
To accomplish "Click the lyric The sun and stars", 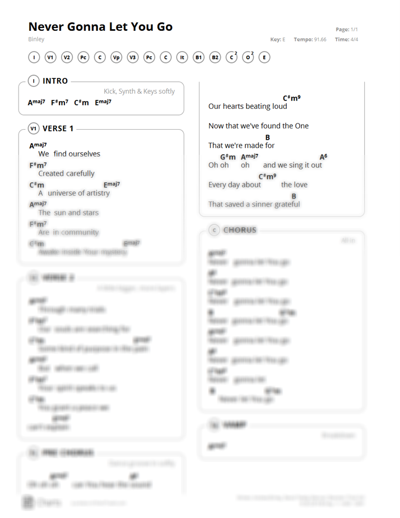I will click(x=68, y=213).
